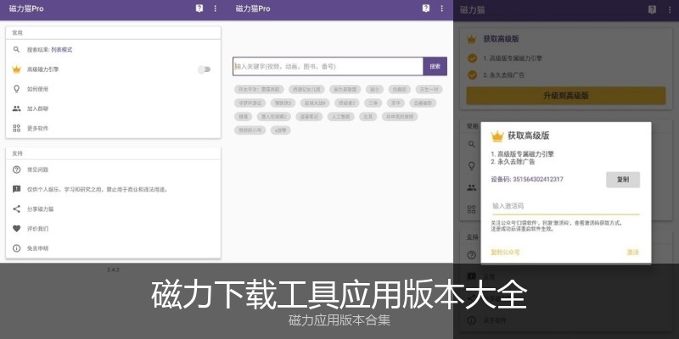Select the 左耳 keyword chip

pos(368,116)
